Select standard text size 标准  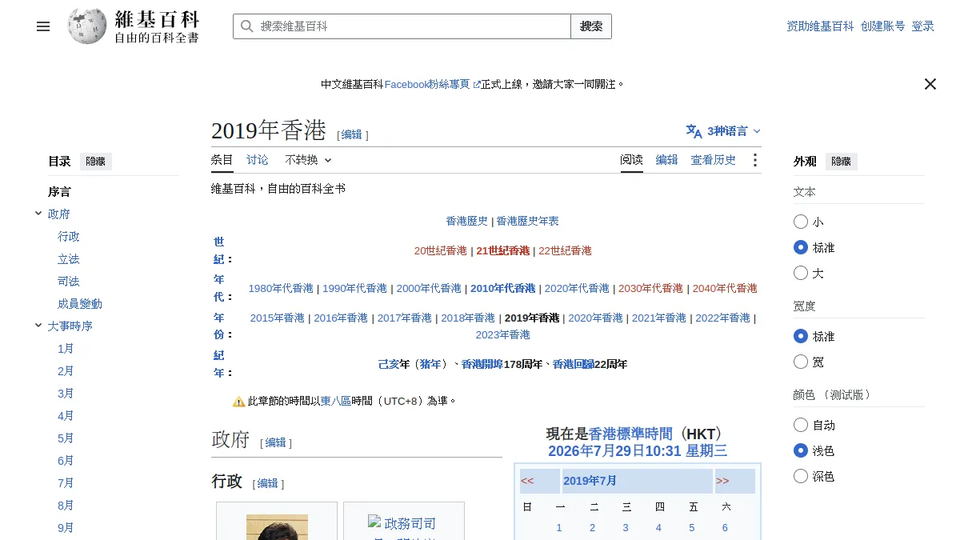tap(801, 247)
